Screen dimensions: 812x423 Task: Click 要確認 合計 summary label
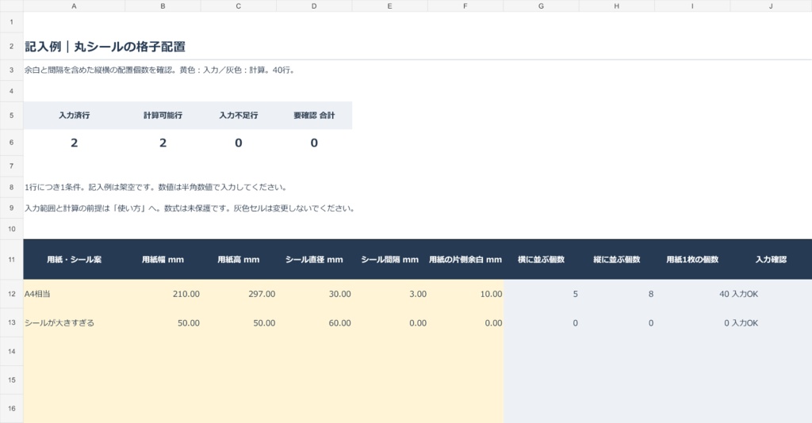(x=314, y=116)
